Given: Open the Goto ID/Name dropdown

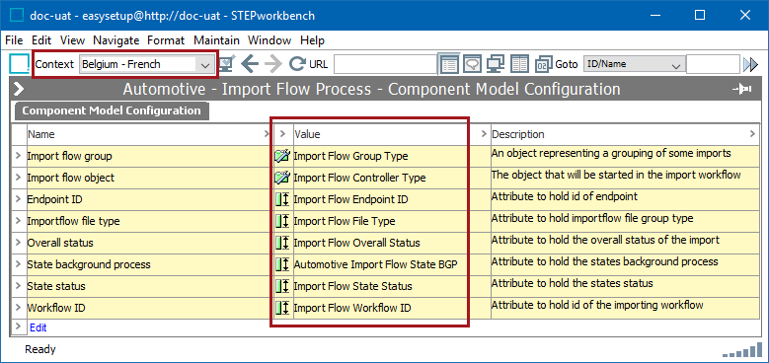Looking at the screenshot, I should tap(634, 64).
